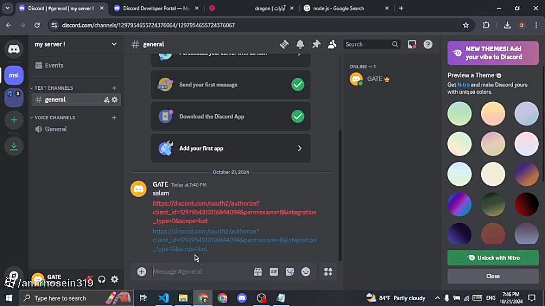Open Chrome tab search dropdown

pos(8,8)
